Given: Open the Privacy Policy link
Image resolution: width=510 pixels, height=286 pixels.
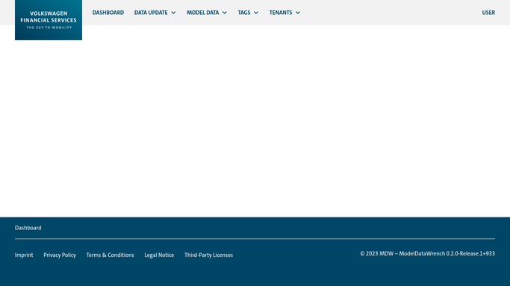Looking at the screenshot, I should 60,255.
